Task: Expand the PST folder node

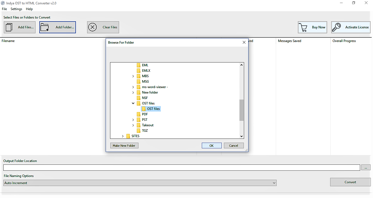Action: point(133,120)
